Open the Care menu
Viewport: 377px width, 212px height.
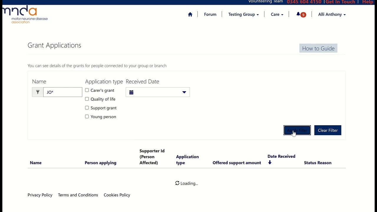[x=277, y=14]
